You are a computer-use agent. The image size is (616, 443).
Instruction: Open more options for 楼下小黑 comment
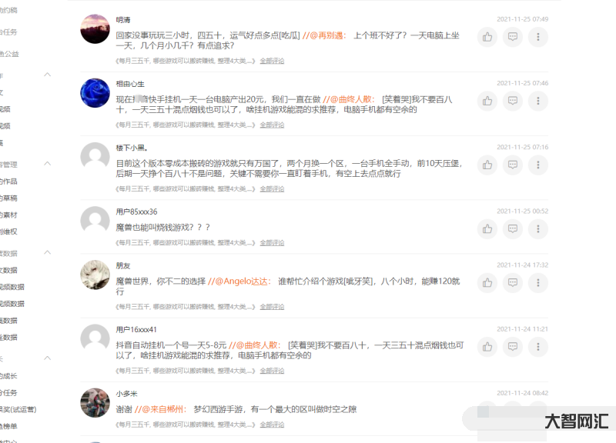point(538,165)
